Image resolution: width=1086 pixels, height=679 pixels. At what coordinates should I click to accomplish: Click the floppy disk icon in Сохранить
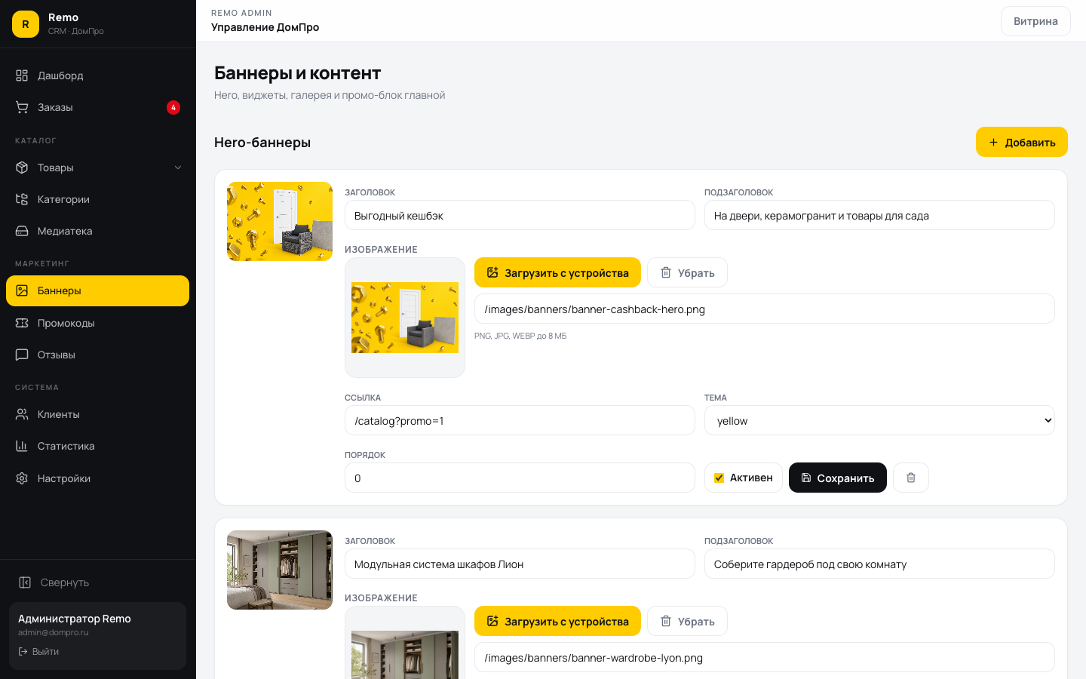click(x=806, y=478)
